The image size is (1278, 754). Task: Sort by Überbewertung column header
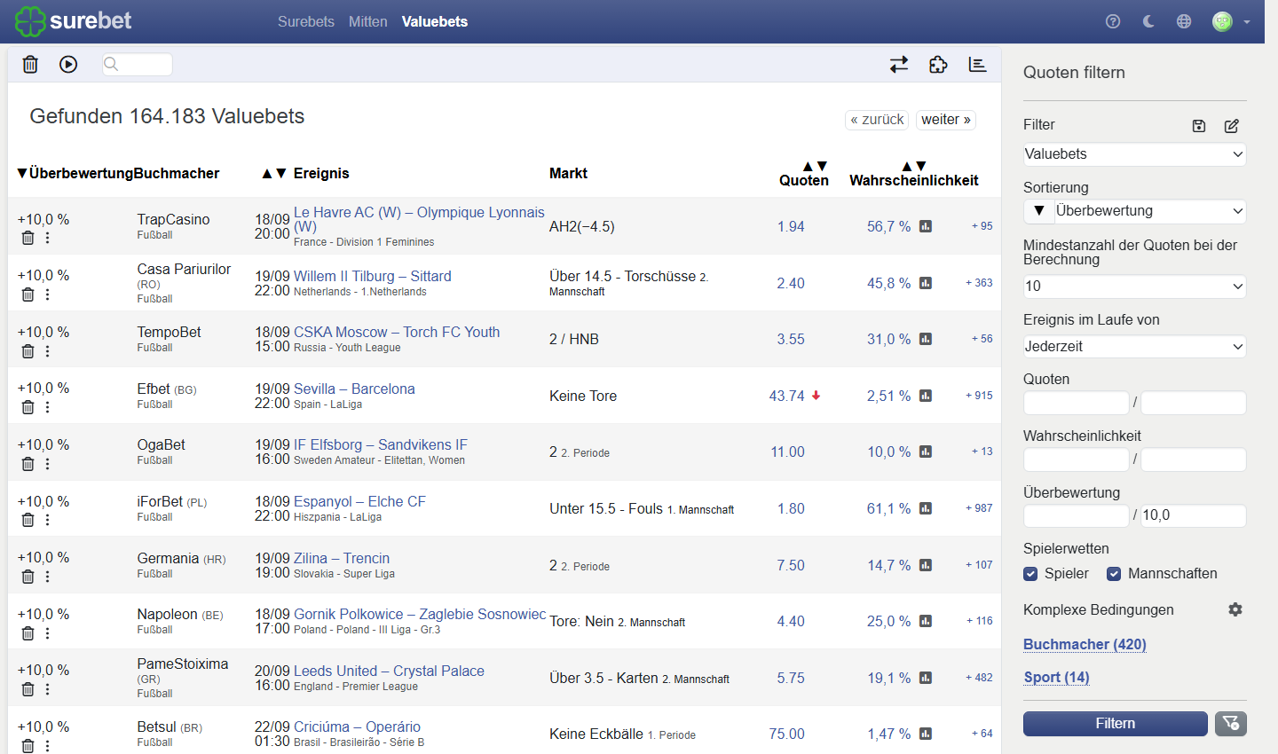pyautogui.click(x=75, y=173)
